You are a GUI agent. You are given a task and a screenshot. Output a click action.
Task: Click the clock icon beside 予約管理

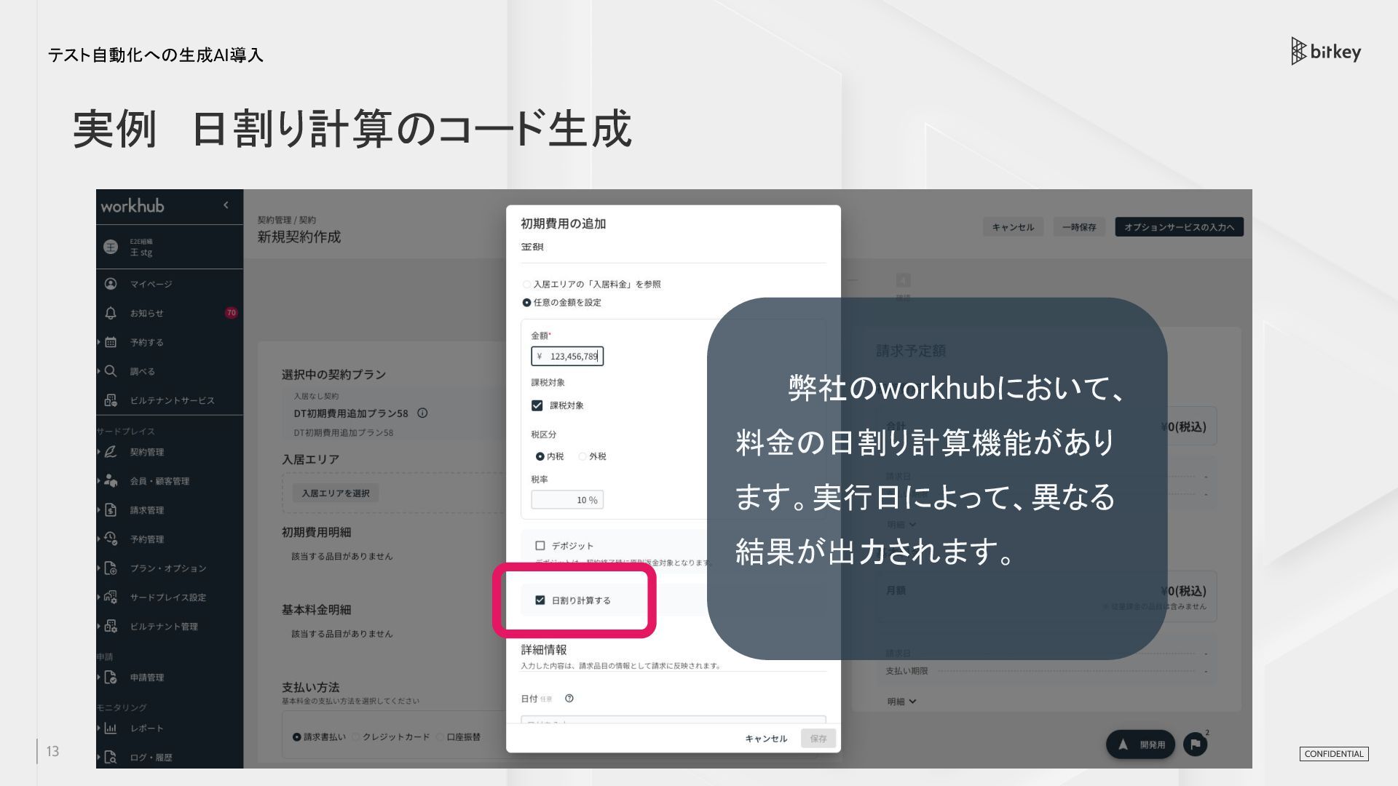click(111, 539)
